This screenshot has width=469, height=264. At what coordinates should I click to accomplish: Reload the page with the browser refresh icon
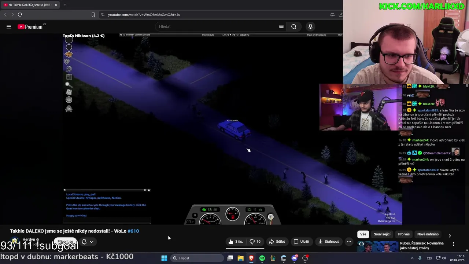pyautogui.click(x=20, y=15)
